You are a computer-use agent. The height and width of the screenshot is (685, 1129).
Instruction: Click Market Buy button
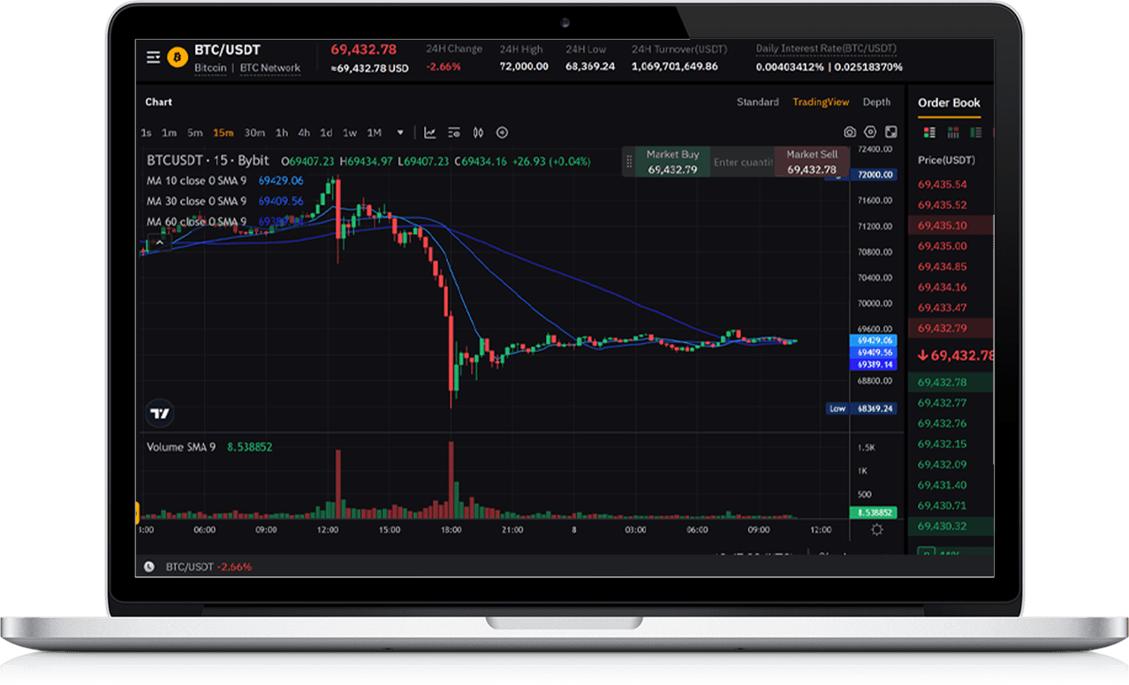tap(672, 162)
